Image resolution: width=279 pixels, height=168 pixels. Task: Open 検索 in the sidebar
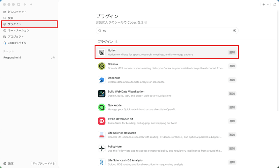point(29,18)
